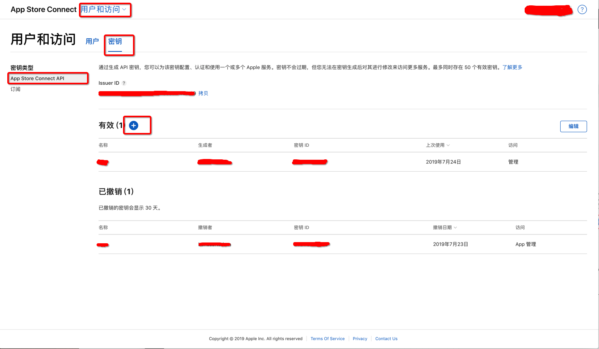Click the Issuer ID help tooltip icon

point(124,83)
